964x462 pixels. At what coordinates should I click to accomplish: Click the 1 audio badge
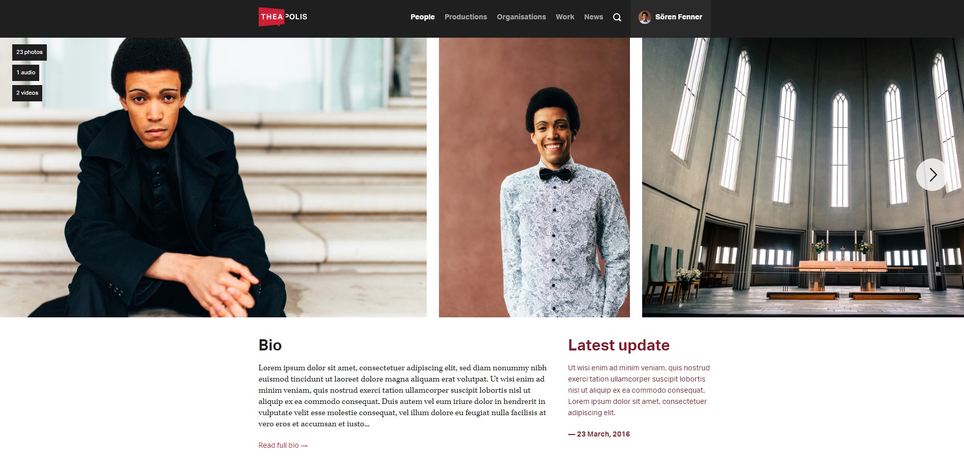(x=25, y=72)
